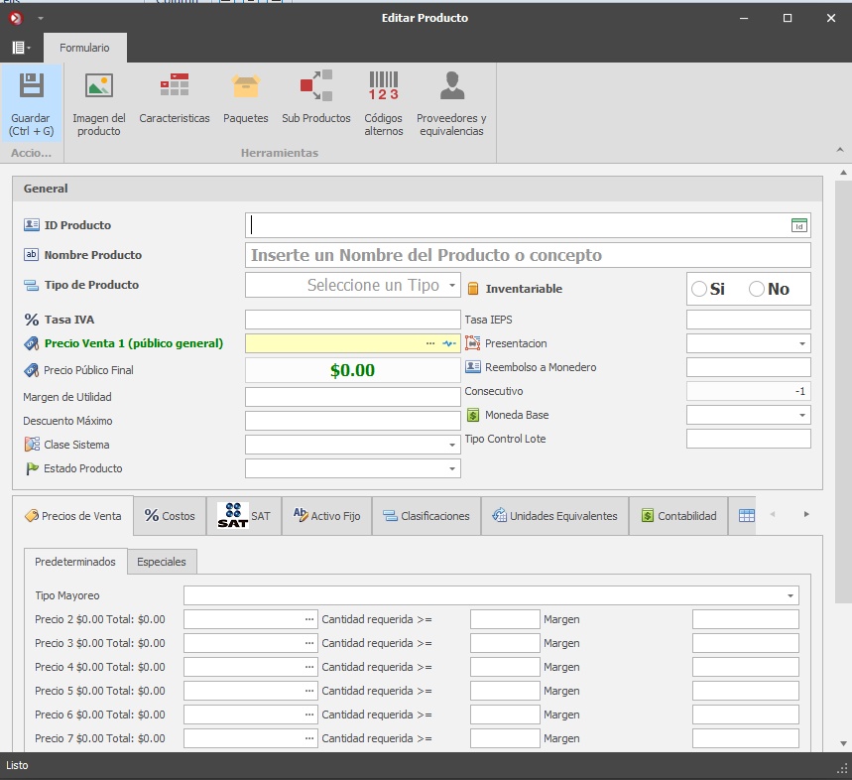Screen dimensions: 852x780
Task: Click the General section header
Action: pos(417,189)
